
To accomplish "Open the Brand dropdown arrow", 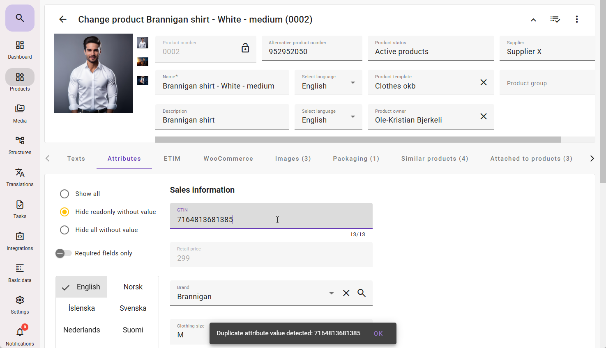I will coord(331,293).
